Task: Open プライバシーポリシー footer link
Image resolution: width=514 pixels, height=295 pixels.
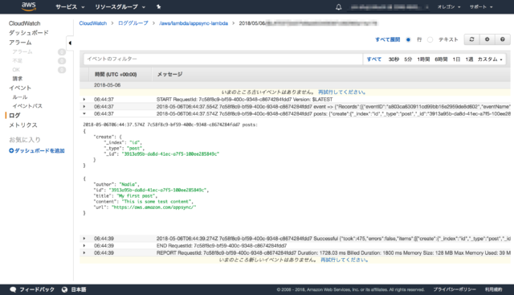Action: coord(455,289)
